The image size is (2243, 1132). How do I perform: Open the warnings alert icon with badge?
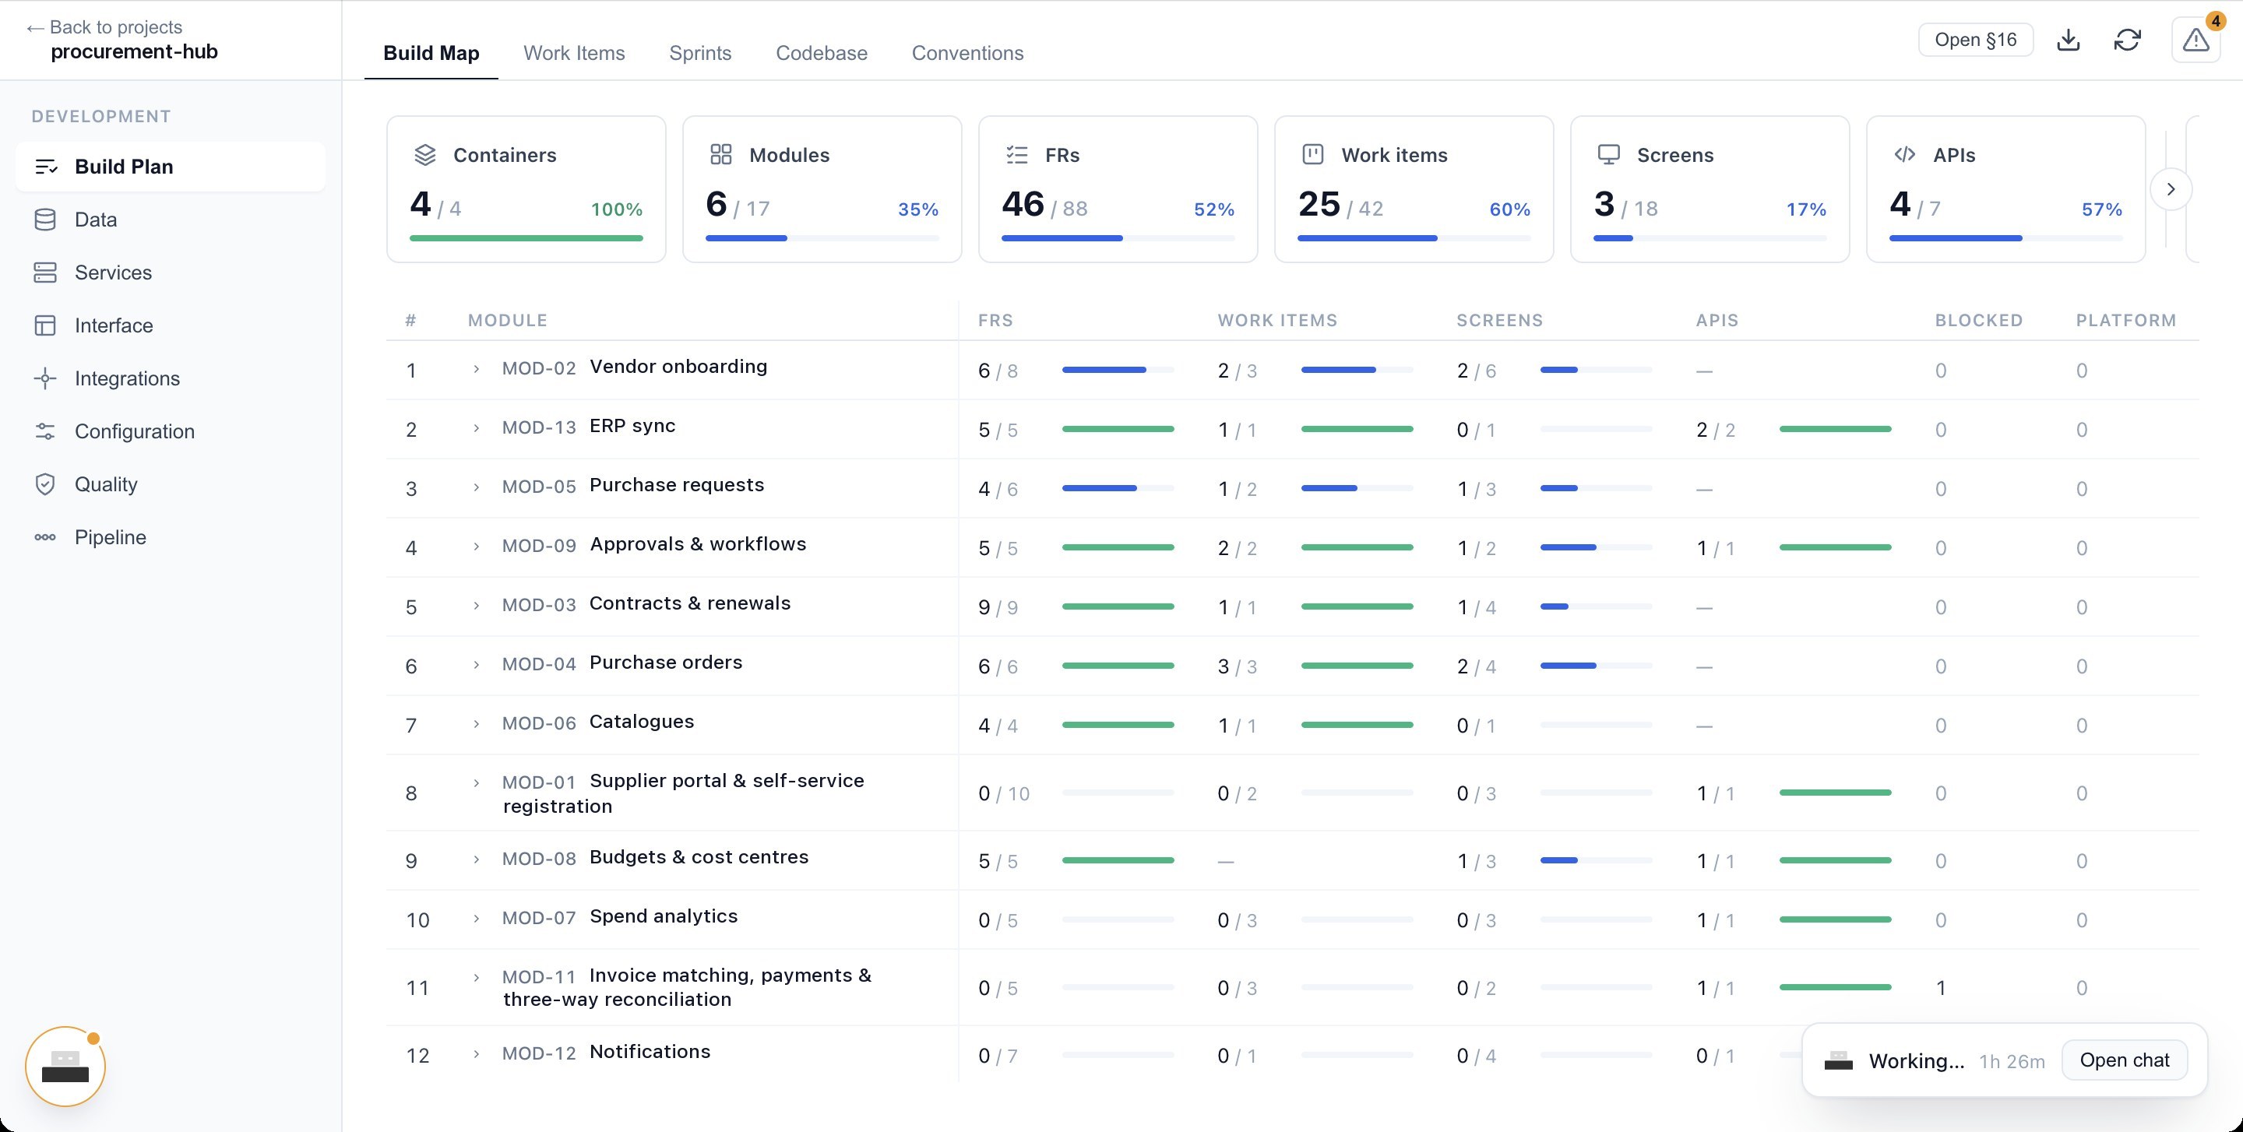[x=2196, y=40]
